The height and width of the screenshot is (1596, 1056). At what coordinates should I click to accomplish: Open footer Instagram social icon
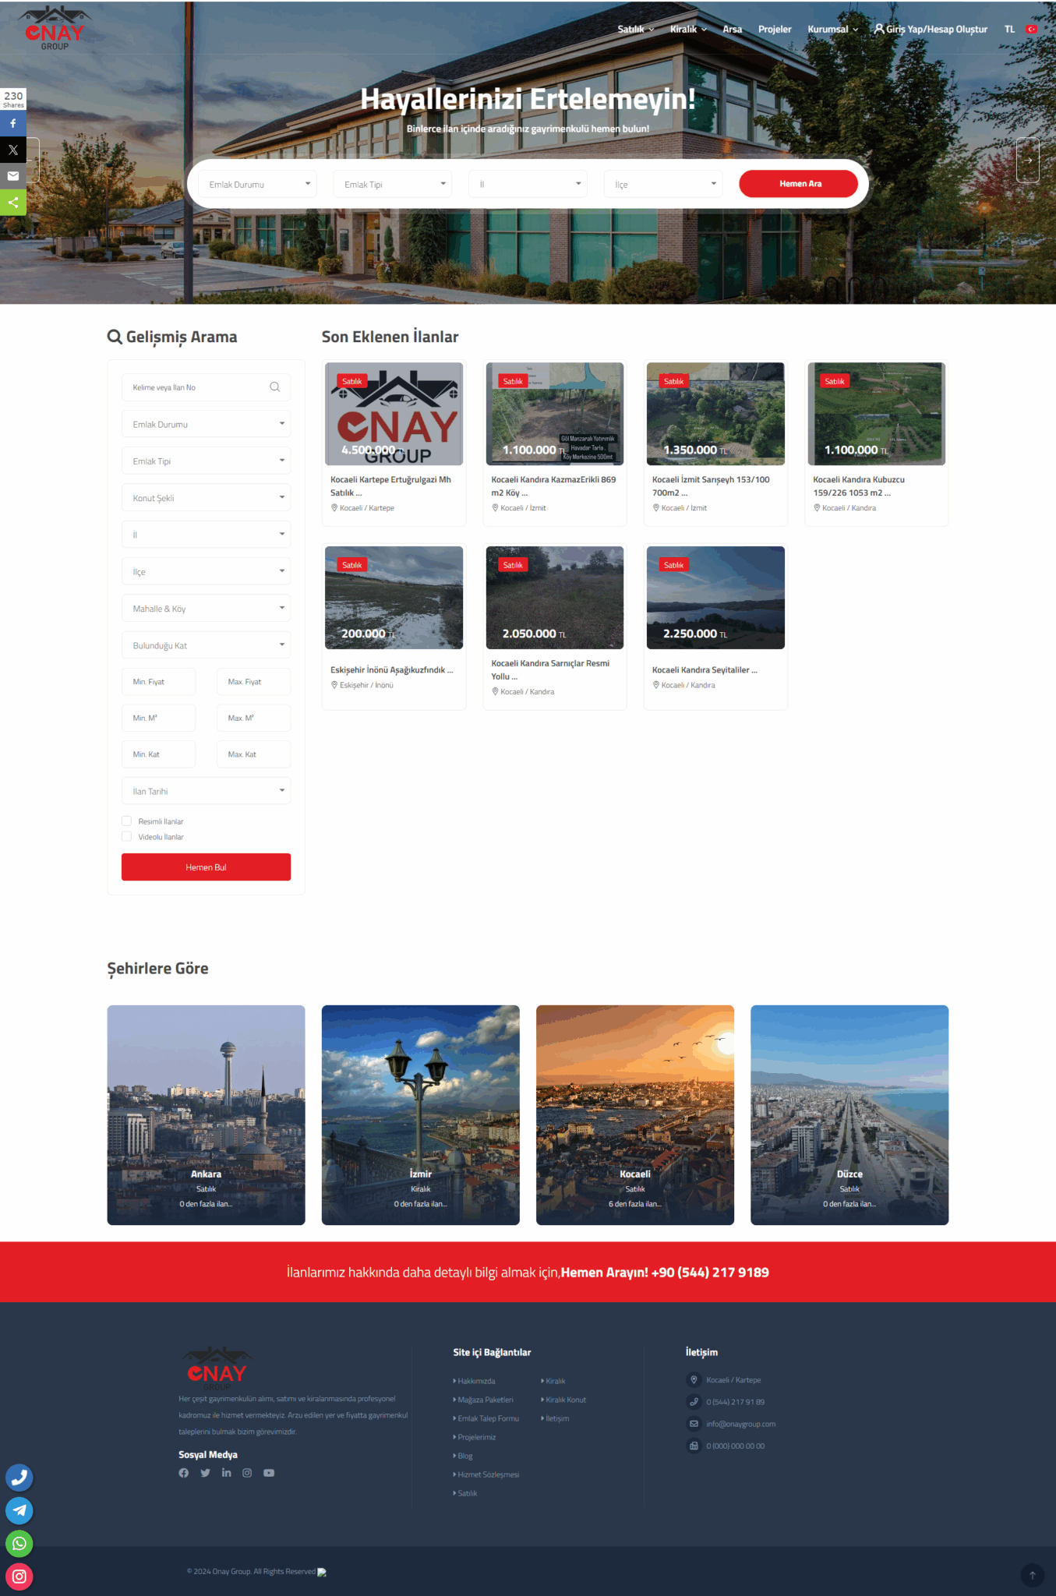click(x=247, y=1473)
